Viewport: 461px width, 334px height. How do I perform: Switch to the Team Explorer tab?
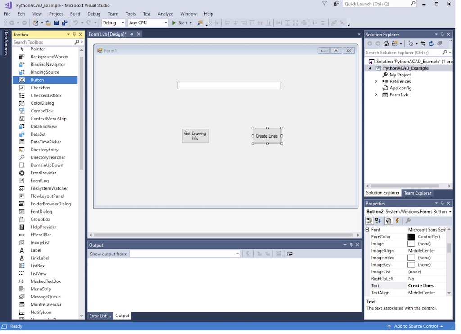tap(417, 193)
